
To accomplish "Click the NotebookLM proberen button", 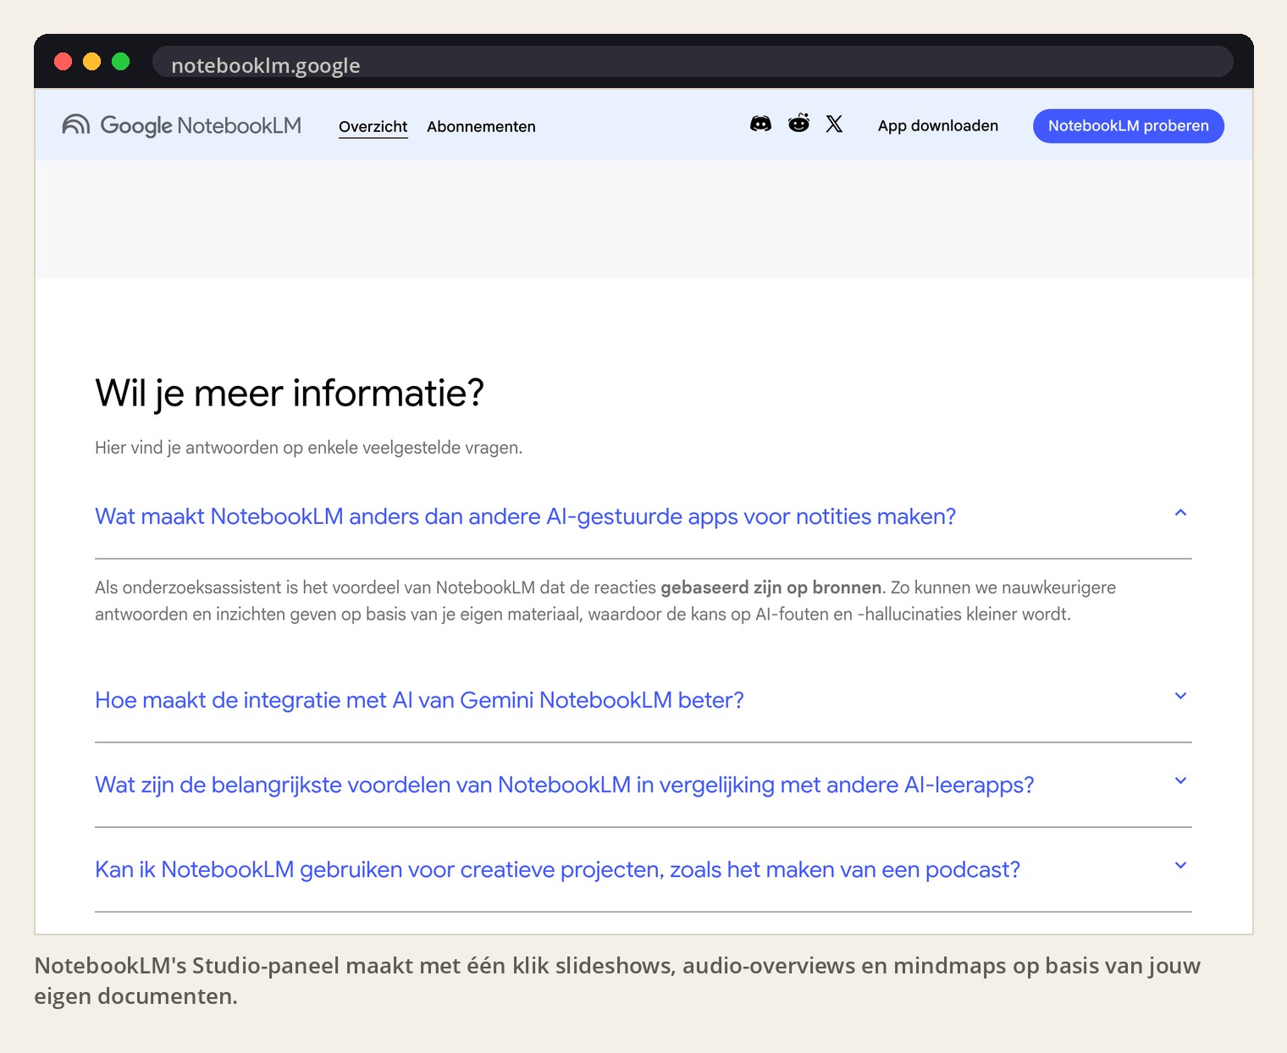I will coord(1128,125).
